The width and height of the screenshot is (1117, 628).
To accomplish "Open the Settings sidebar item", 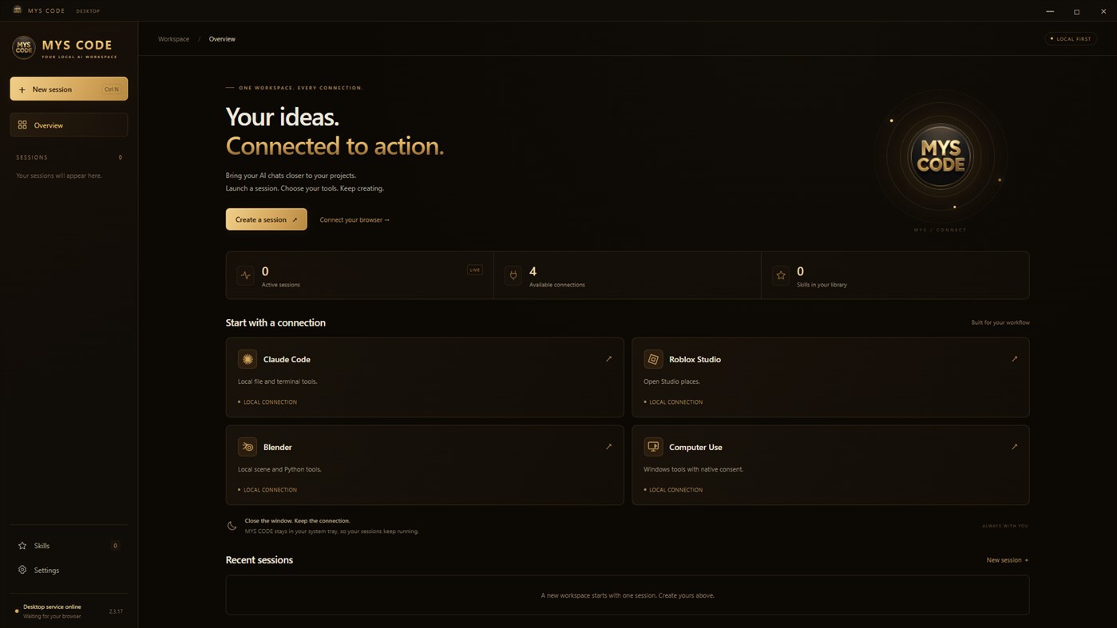I will click(x=69, y=570).
